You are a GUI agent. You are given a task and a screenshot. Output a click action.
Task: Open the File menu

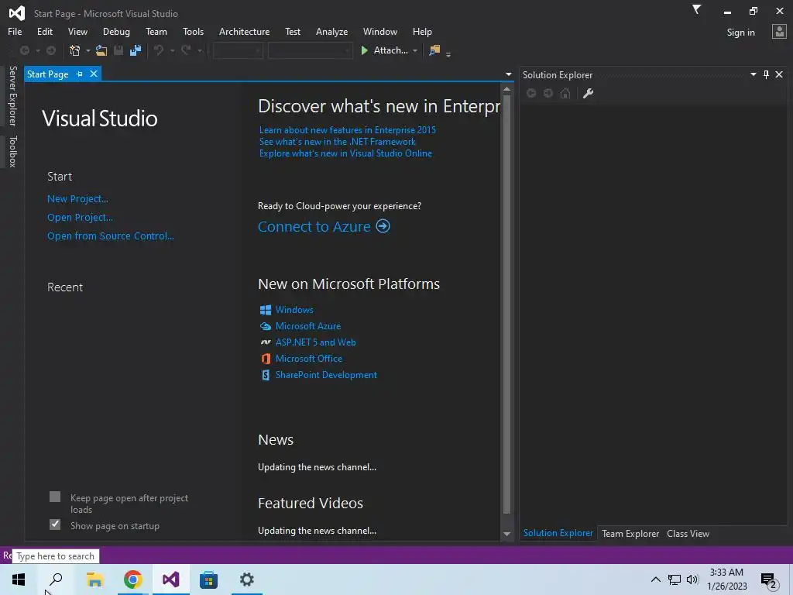click(x=15, y=31)
